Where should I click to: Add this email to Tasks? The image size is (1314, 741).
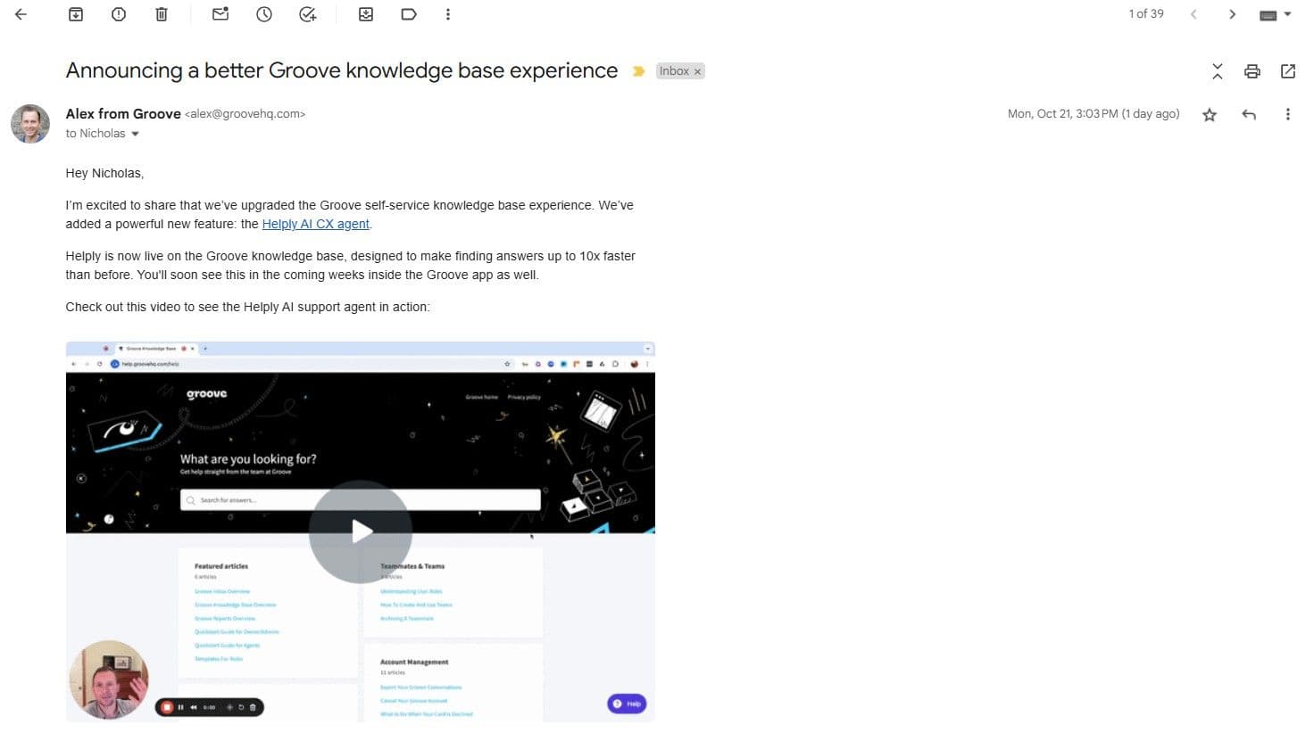[x=308, y=13]
